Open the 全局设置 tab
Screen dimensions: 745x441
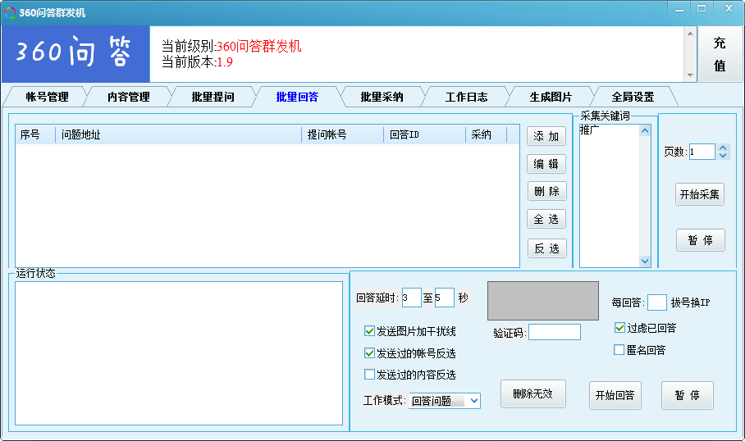(633, 97)
